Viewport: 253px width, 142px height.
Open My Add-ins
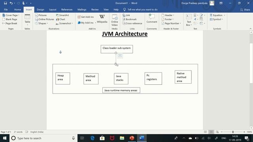87,23
